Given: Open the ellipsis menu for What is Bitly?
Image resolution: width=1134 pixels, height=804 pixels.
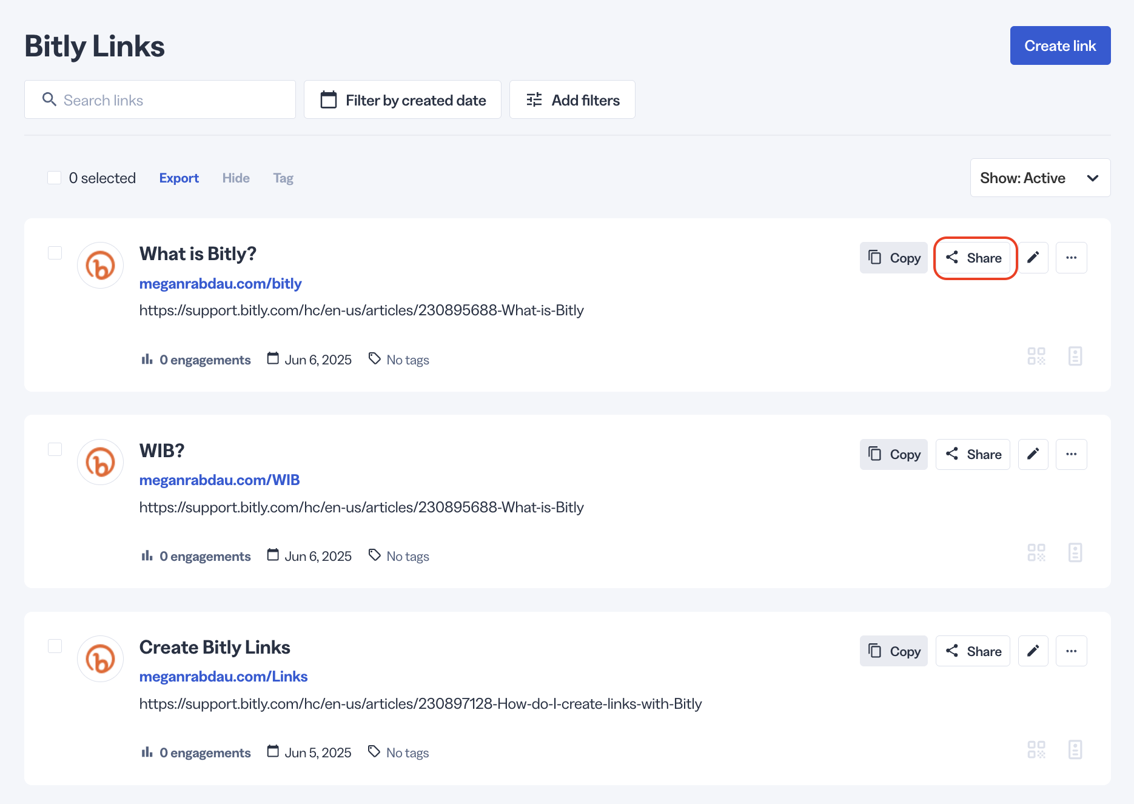Looking at the screenshot, I should click(x=1072, y=257).
